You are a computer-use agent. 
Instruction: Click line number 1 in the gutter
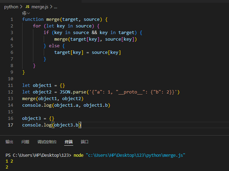12,19
